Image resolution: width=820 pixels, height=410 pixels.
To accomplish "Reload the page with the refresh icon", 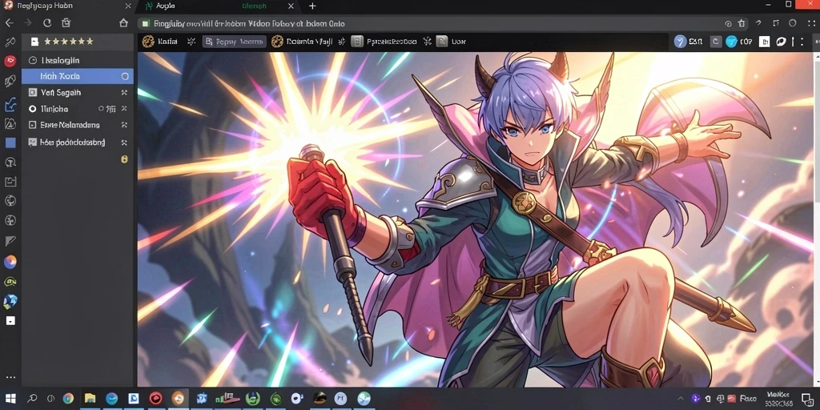I will [x=47, y=23].
